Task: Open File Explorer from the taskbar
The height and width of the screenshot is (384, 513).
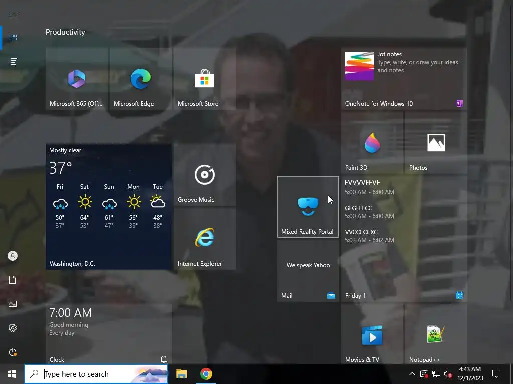Action: (181, 374)
